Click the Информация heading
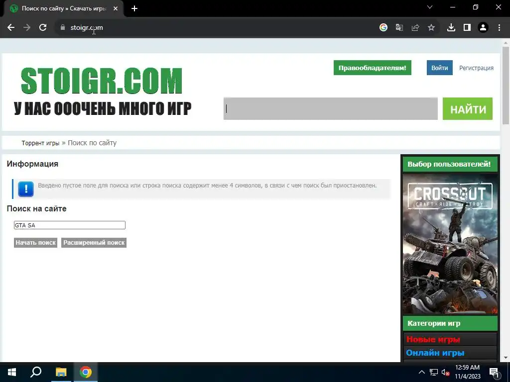The width and height of the screenshot is (510, 382). (x=32, y=164)
